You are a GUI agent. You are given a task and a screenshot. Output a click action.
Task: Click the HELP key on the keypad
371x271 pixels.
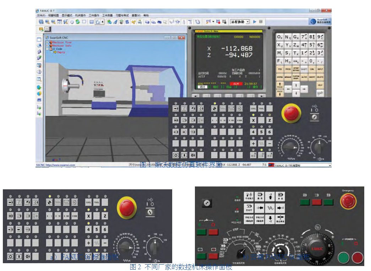(x=320, y=85)
